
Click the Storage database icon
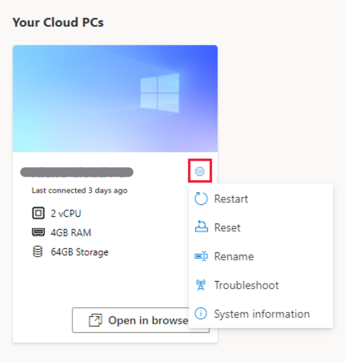(38, 252)
